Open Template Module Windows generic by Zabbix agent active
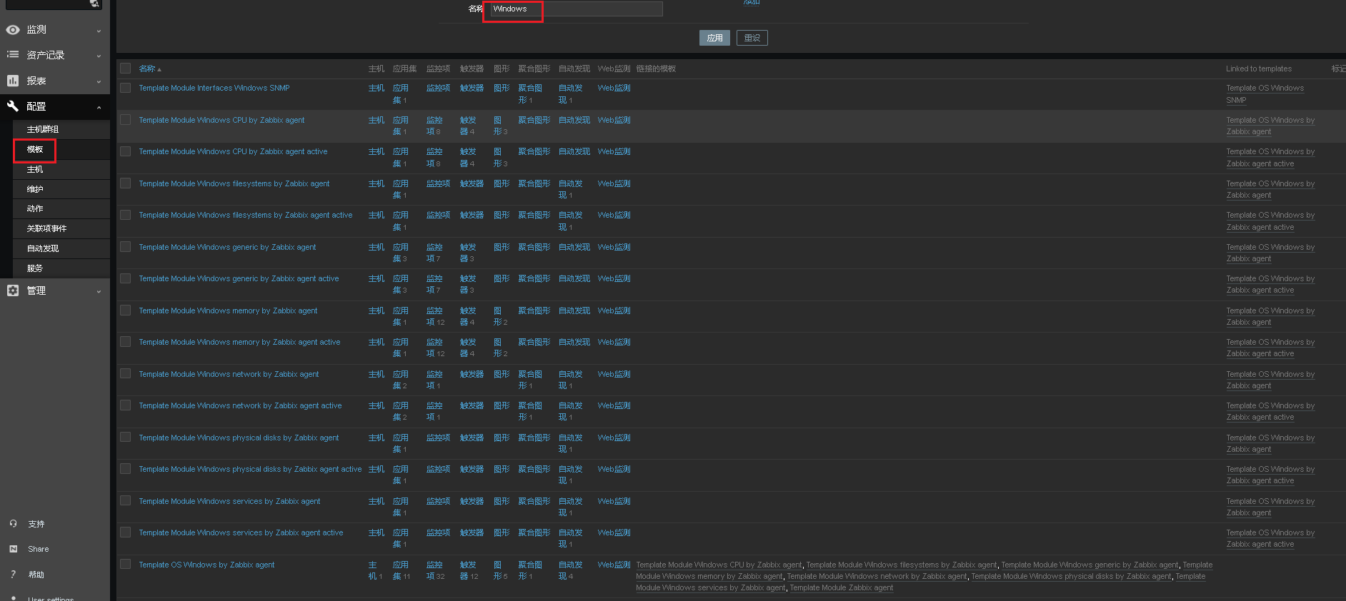This screenshot has width=1346, height=601. click(x=239, y=278)
